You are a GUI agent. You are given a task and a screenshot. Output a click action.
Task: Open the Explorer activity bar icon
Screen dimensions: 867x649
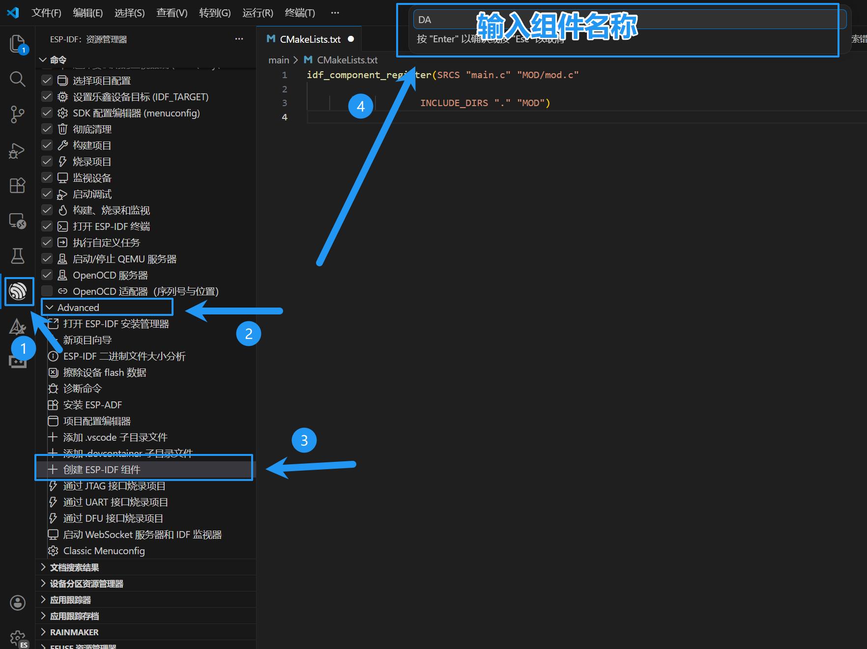[x=18, y=44]
